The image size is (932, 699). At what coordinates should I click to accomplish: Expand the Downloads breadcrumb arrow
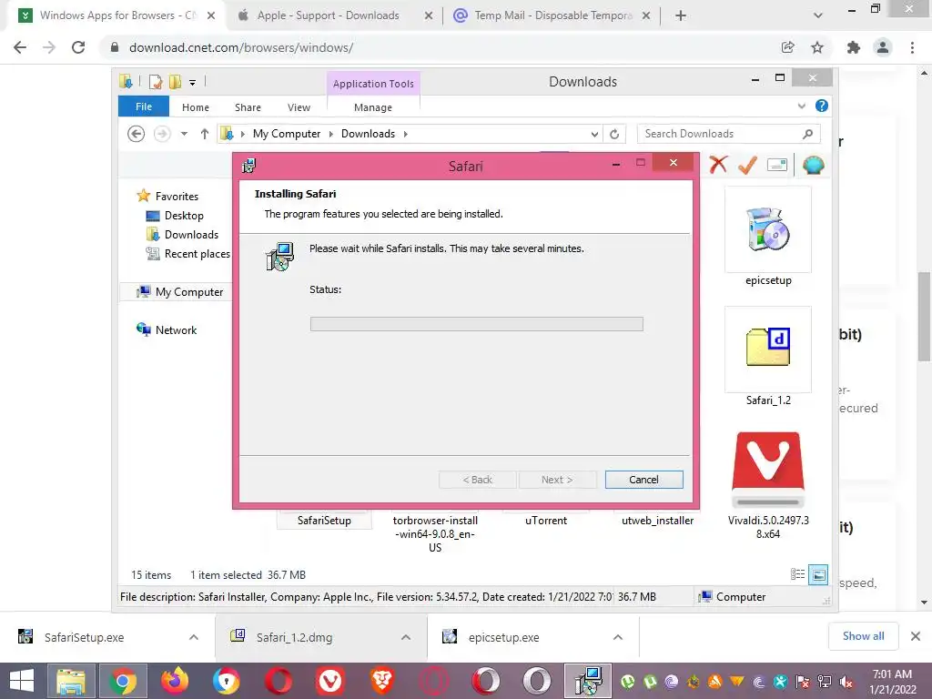[405, 134]
